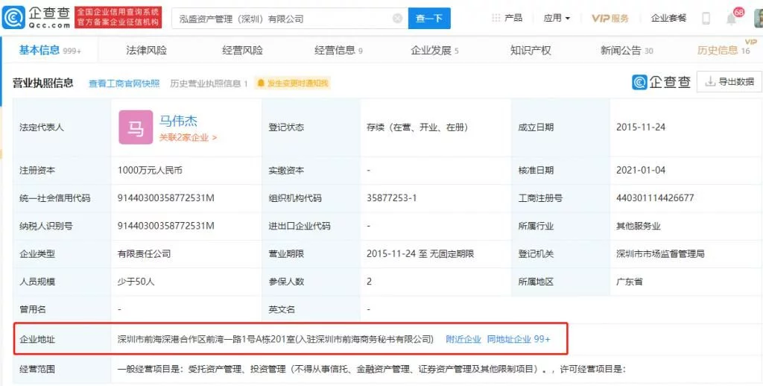Viewport: 763px width, 386px height.
Task: Select 有限责任公司 company type
Action: [x=144, y=253]
